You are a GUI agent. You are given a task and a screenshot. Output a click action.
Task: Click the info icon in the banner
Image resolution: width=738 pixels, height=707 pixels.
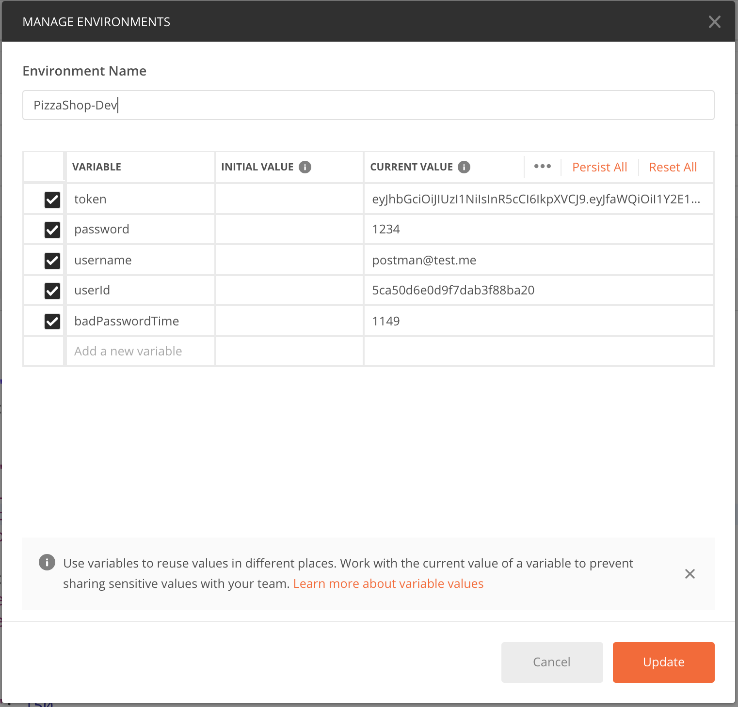point(47,562)
